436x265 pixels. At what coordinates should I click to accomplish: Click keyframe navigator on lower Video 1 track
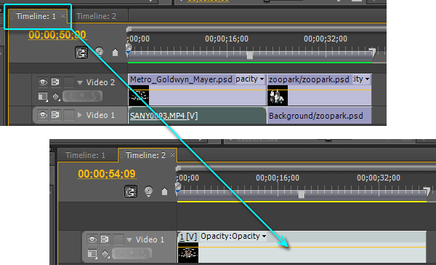pos(132,253)
